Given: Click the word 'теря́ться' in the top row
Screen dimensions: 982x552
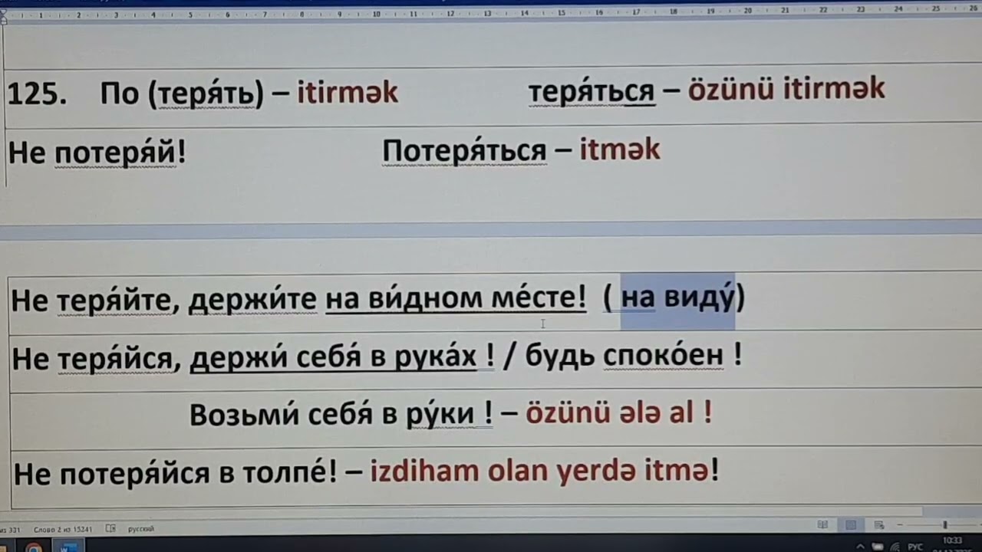Looking at the screenshot, I should (x=592, y=91).
